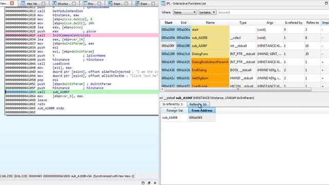The height and width of the screenshot is (185, 329).
Task: Restore the IFL panel window
Action: (326, 3)
